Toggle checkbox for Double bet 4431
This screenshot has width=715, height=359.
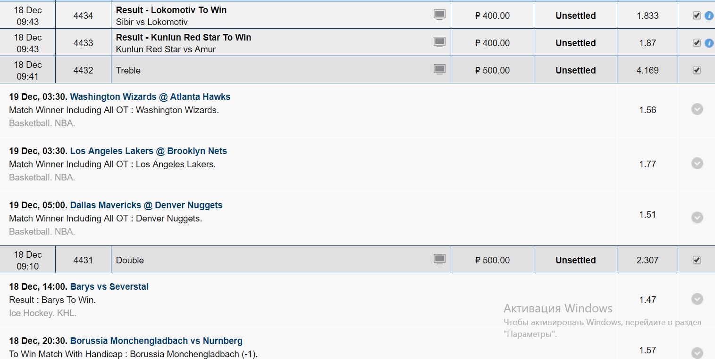tap(697, 260)
